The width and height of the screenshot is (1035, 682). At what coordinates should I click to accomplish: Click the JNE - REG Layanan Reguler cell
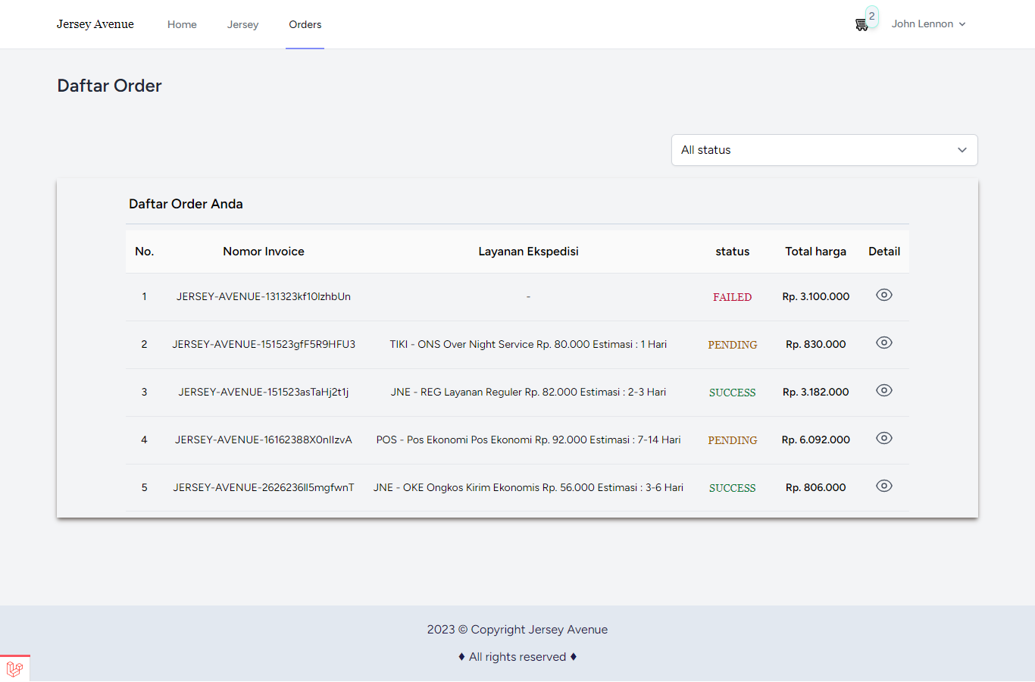coord(528,392)
